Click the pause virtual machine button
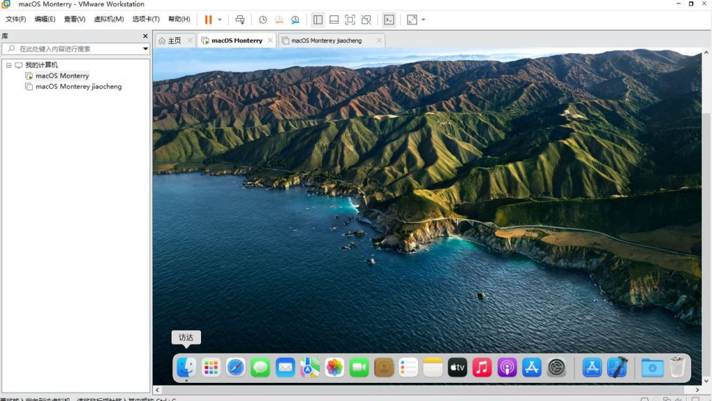 pos(208,19)
